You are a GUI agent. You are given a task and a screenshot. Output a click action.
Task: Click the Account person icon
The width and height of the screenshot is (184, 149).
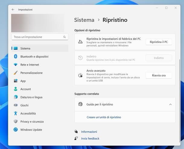(x=15, y=89)
